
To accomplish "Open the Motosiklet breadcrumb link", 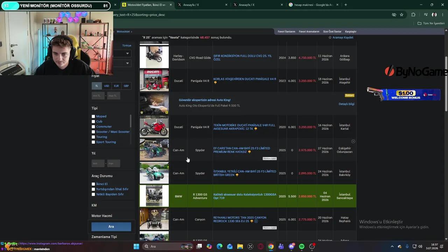I will (x=123, y=31).
